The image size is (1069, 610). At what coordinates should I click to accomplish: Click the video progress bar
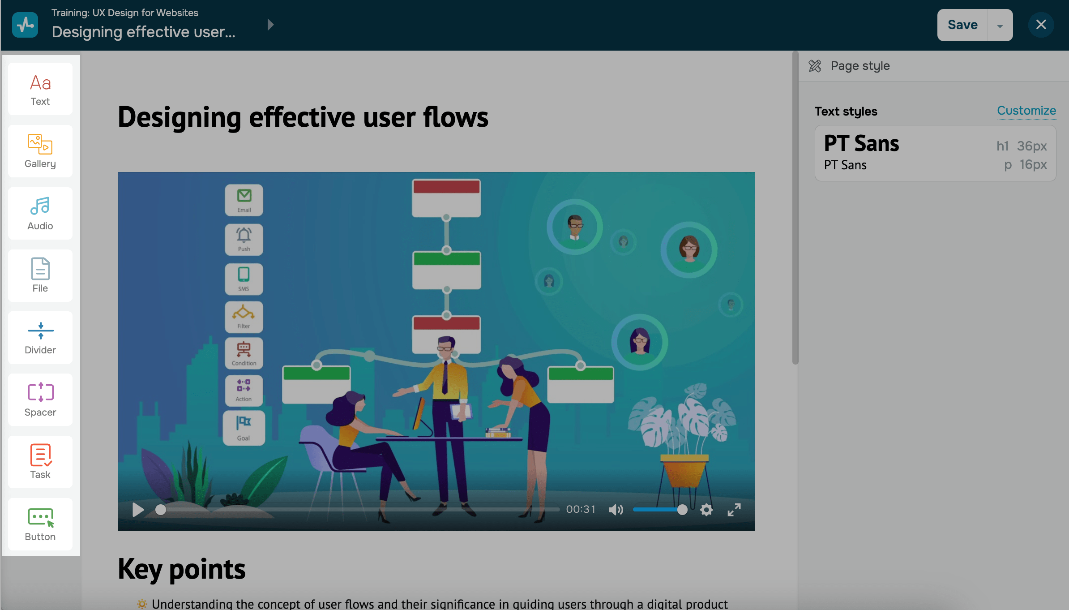point(358,510)
